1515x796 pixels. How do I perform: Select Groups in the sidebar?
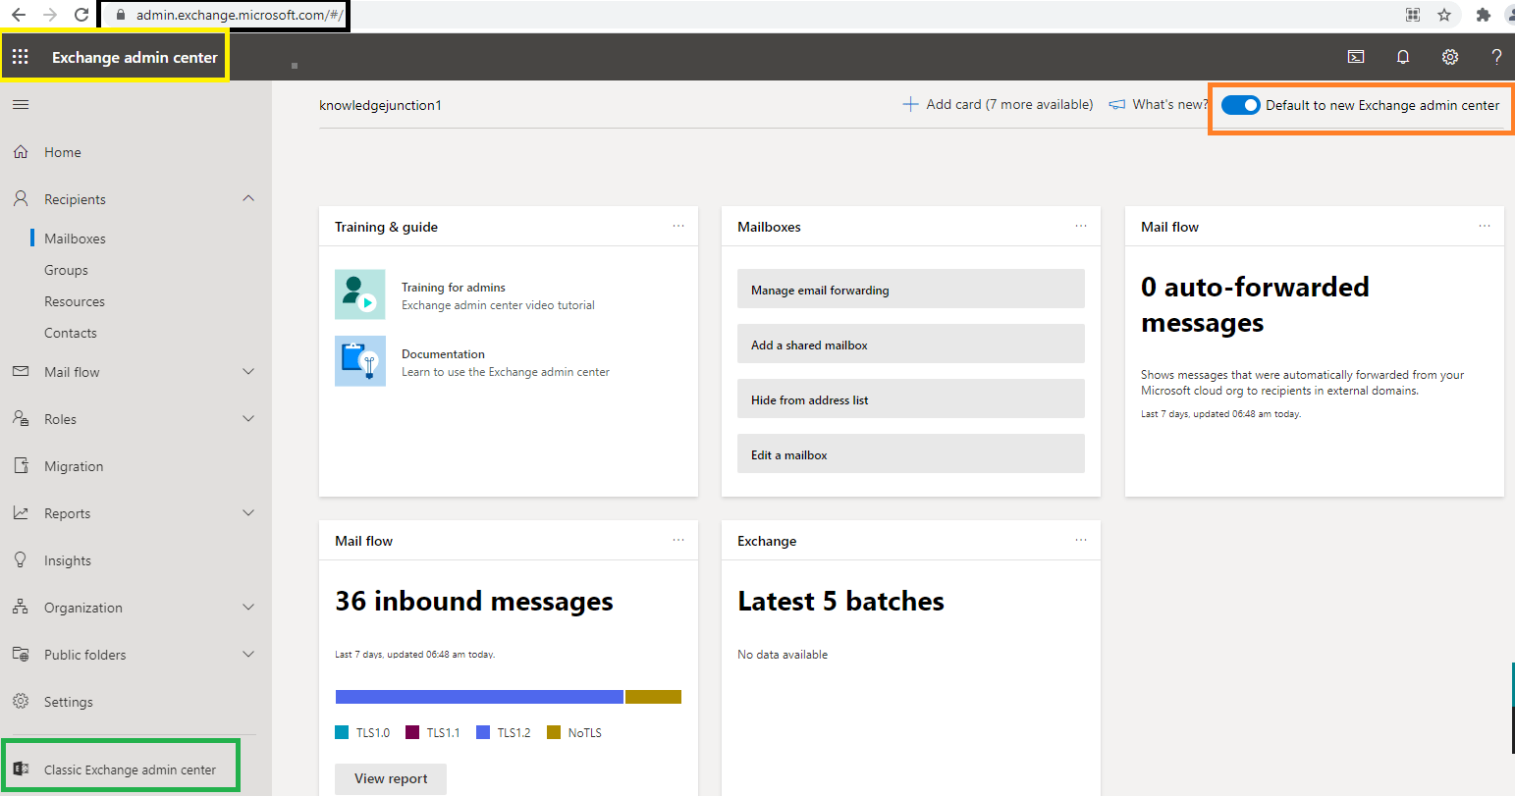tap(66, 269)
